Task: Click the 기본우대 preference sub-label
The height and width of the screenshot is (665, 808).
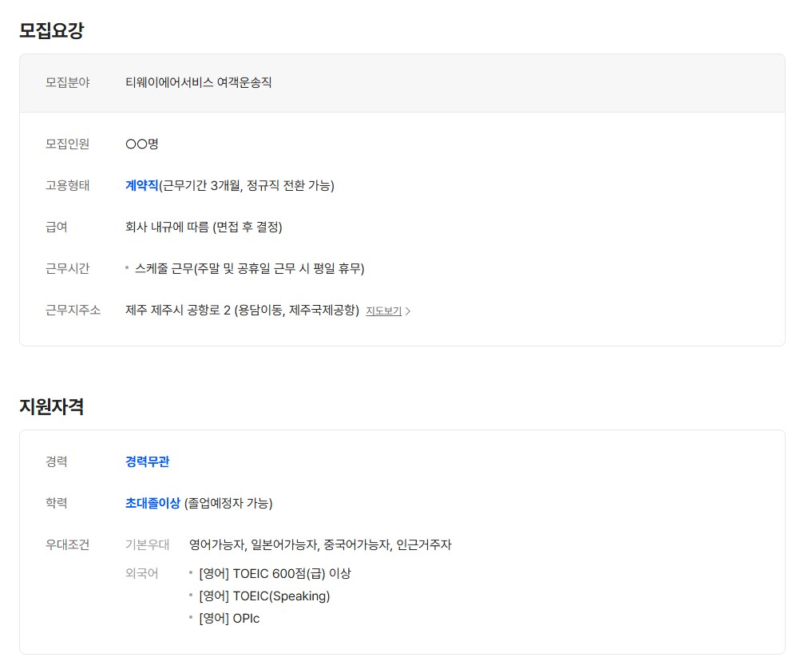Action: 147,544
